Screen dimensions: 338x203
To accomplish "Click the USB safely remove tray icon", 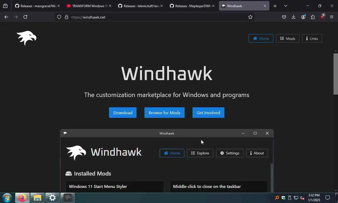I will (290, 198).
